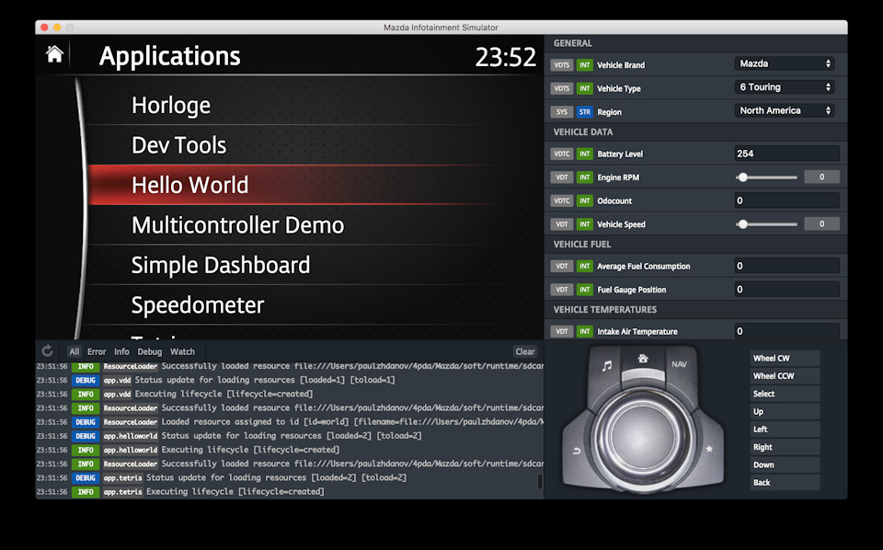The width and height of the screenshot is (883, 550).
Task: Click the VEHICLE FUEL section header
Action: tap(581, 245)
